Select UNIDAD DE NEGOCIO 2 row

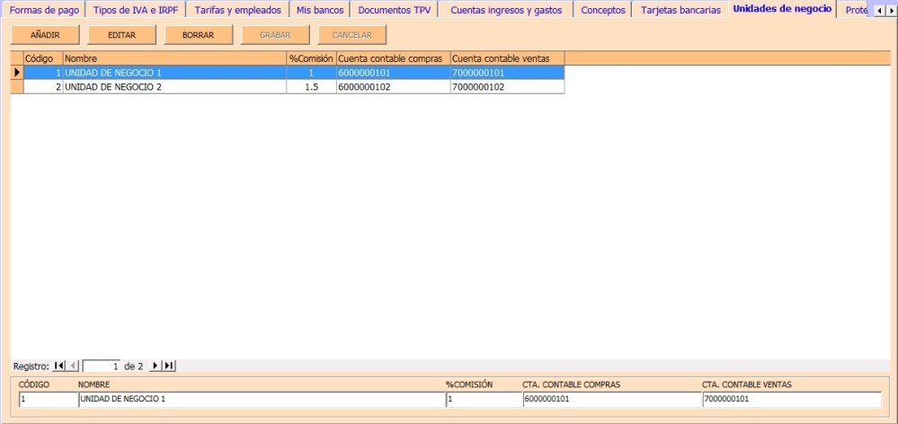coord(171,87)
